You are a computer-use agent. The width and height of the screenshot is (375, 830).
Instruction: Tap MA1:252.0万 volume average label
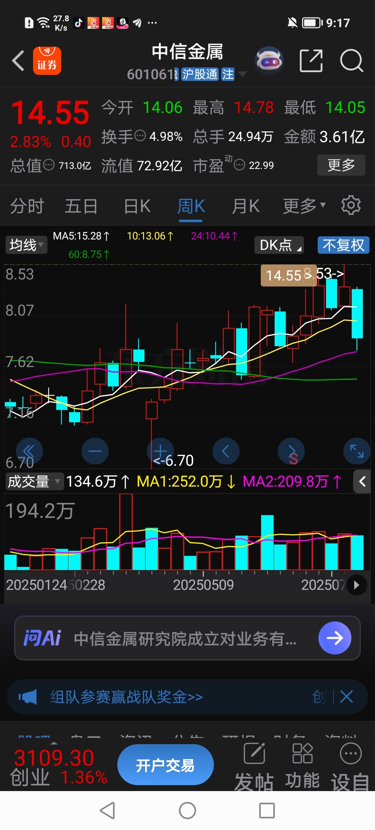point(186,481)
